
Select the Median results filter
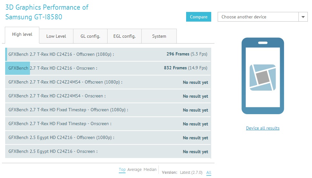(x=150, y=170)
